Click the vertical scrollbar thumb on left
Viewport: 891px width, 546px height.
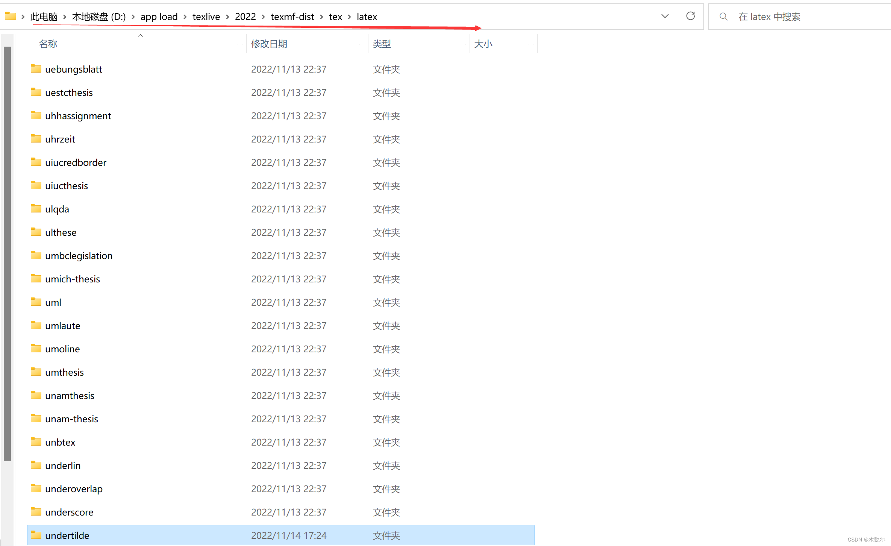click(x=7, y=253)
